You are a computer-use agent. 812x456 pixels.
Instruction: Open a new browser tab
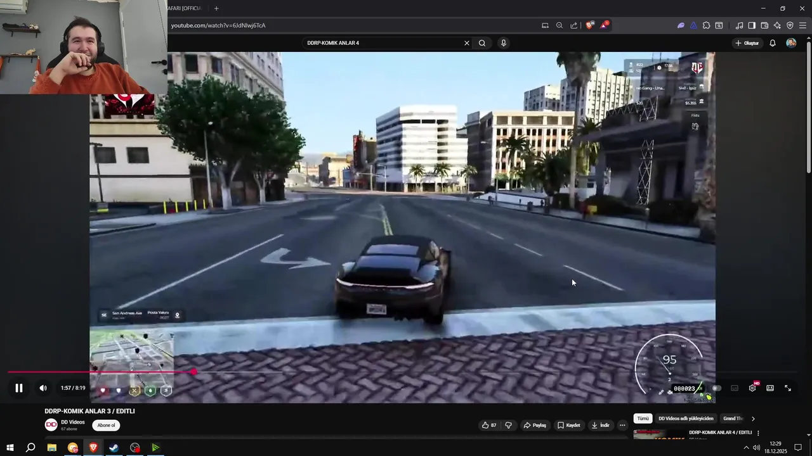[x=216, y=8]
